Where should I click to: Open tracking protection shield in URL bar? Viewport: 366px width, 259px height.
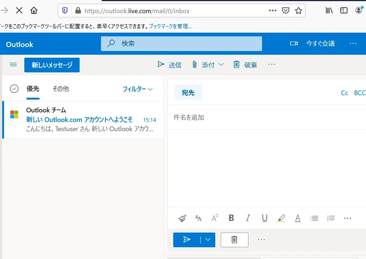point(65,11)
